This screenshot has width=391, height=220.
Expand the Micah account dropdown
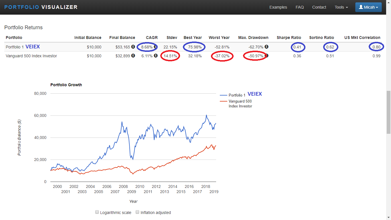[368, 7]
